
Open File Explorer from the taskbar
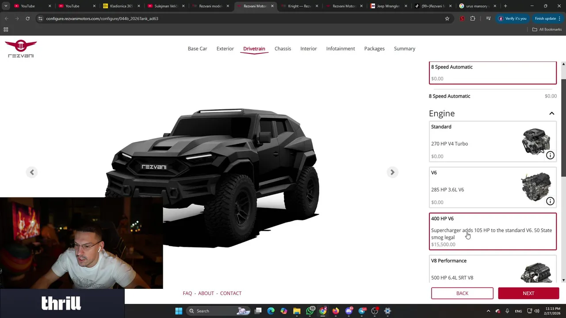click(297, 311)
